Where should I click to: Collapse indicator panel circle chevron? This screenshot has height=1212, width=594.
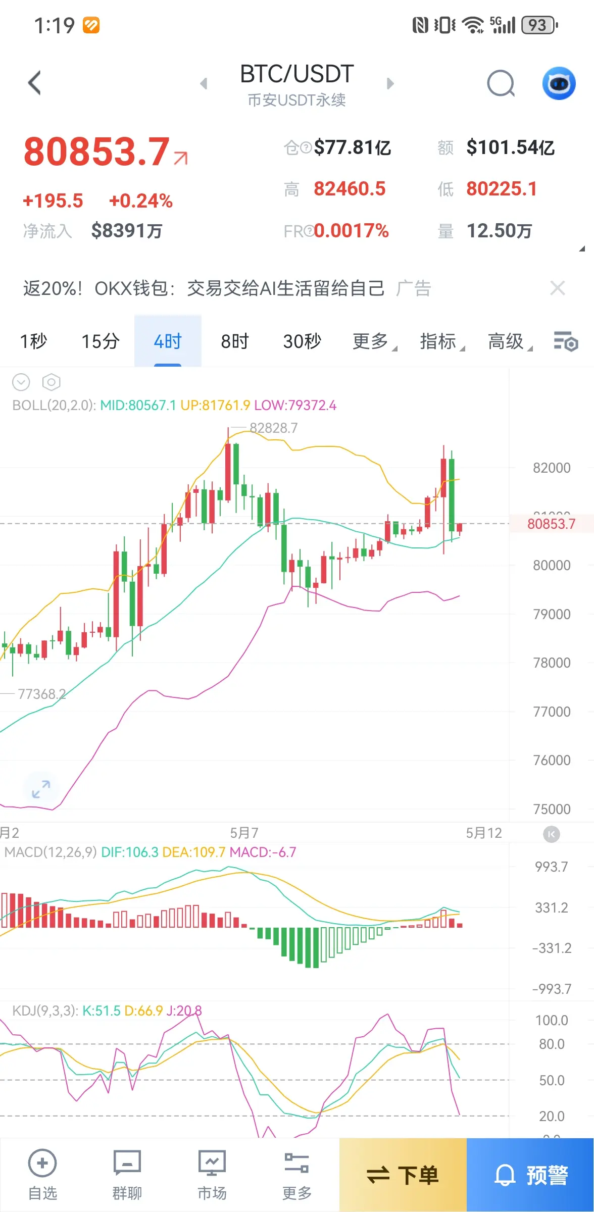(x=21, y=382)
